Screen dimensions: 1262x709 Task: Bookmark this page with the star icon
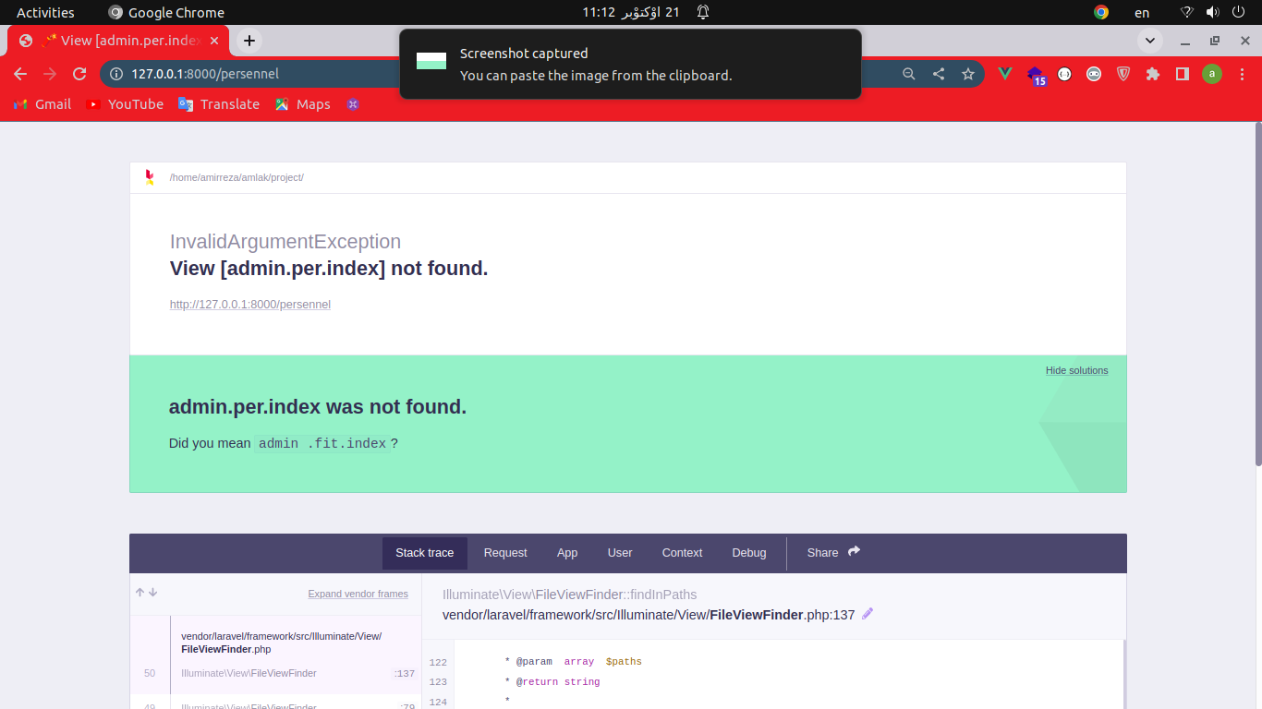(x=968, y=74)
